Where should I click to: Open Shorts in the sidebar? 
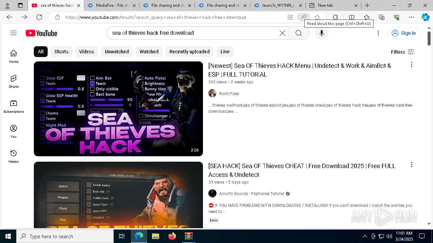coord(14,81)
